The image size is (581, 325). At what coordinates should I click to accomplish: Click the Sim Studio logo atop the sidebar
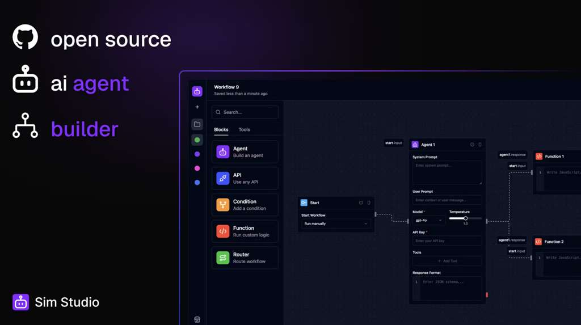(x=197, y=91)
